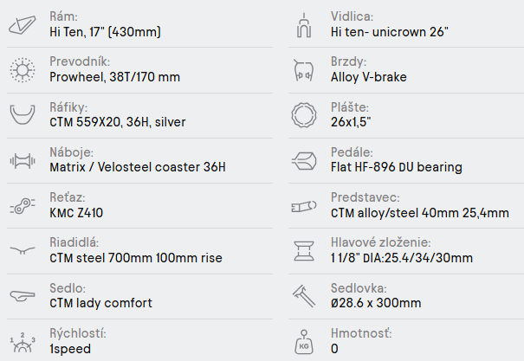Click the stem icon beside Predstavec
This screenshot has width=524, height=361.
coord(304,205)
